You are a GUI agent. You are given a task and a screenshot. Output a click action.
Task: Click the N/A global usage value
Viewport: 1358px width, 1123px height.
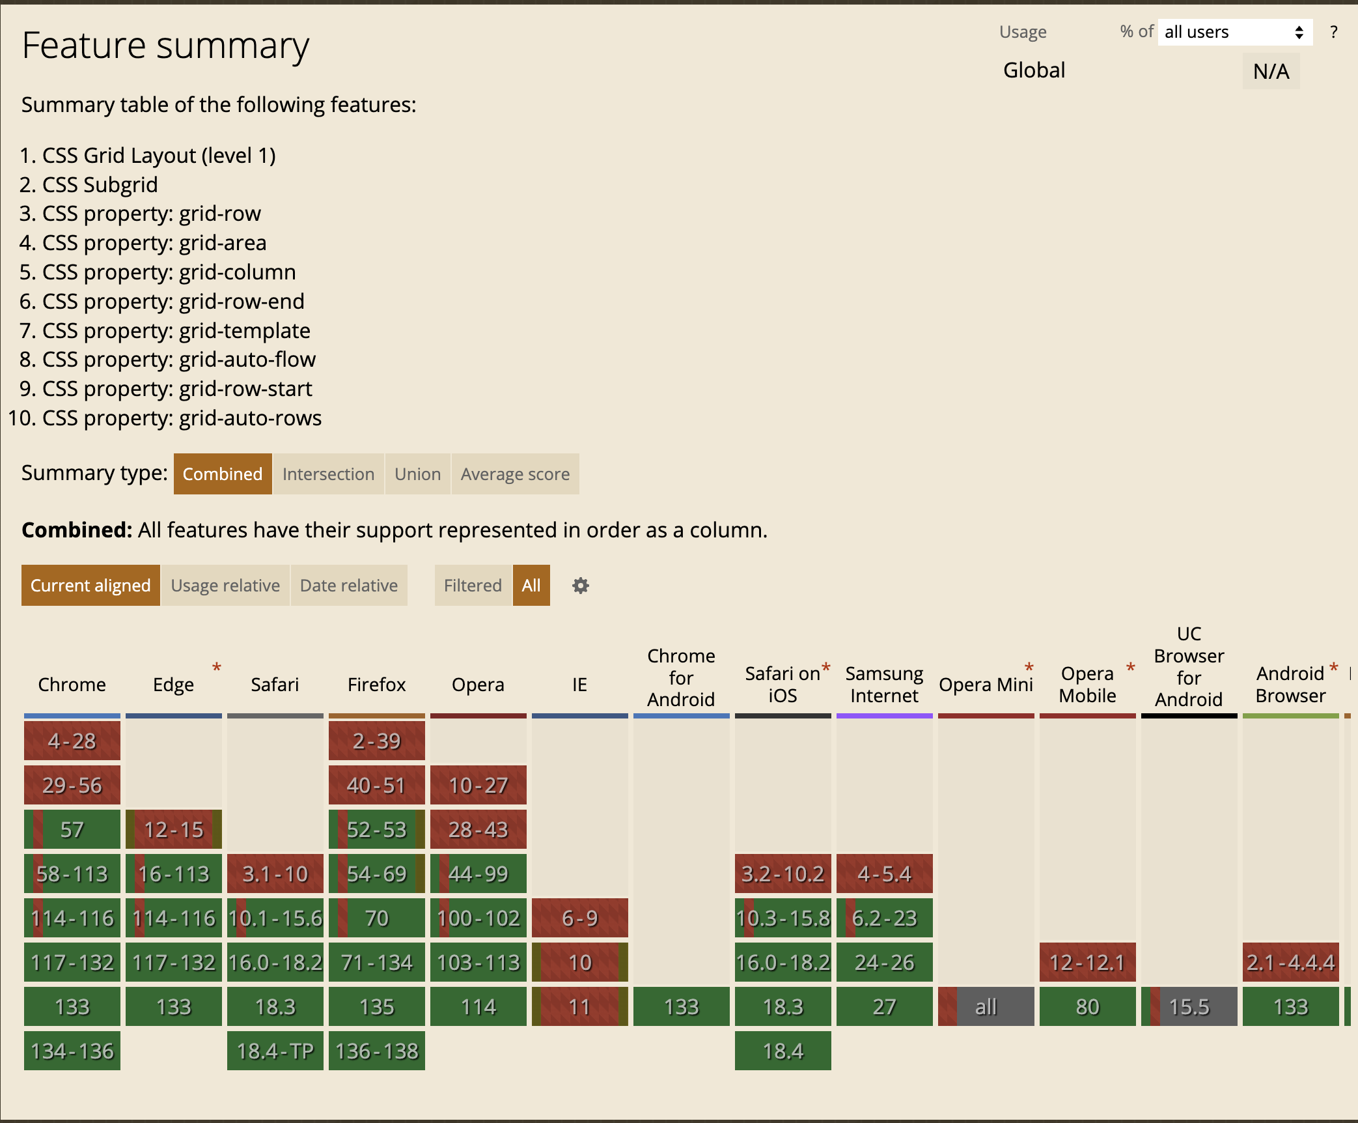tap(1271, 71)
